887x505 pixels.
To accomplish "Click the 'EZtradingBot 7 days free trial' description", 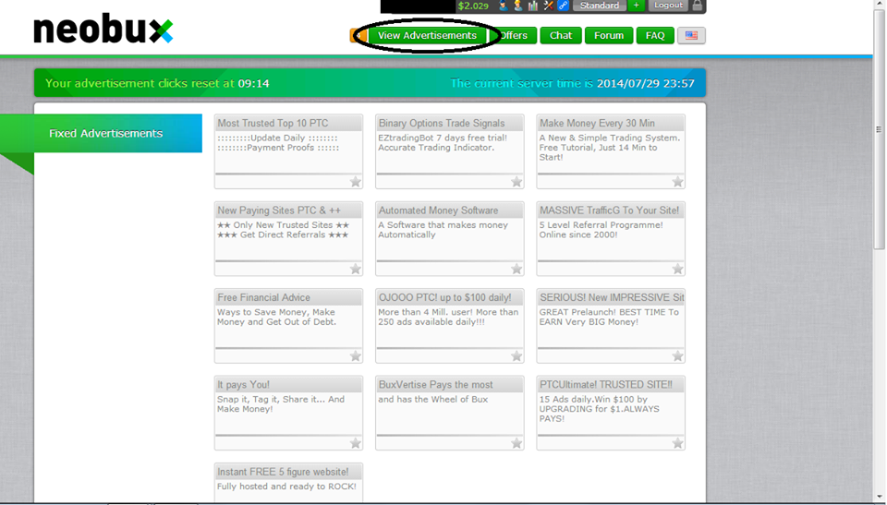I will point(443,142).
